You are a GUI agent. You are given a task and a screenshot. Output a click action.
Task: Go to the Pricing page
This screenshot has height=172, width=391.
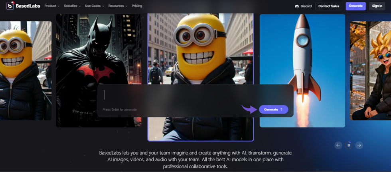137,6
